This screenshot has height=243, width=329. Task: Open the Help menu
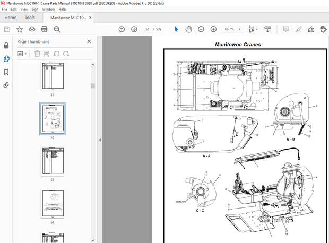[x=62, y=9]
